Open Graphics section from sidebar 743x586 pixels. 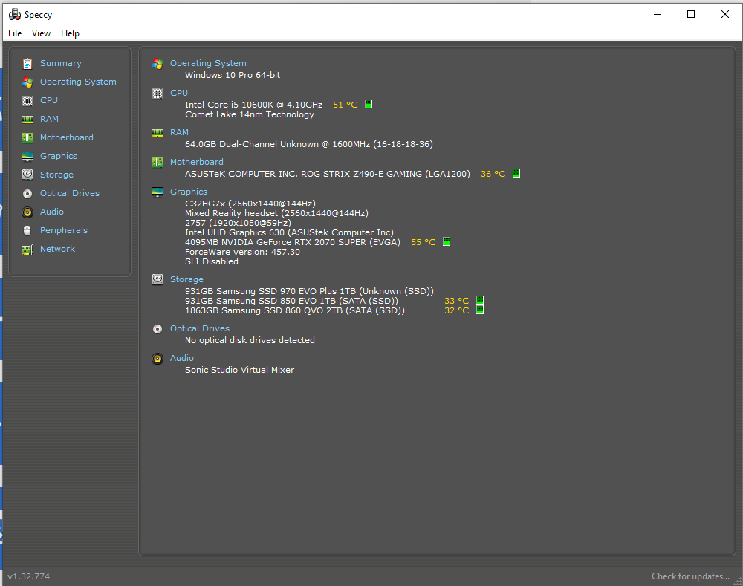pyautogui.click(x=58, y=156)
